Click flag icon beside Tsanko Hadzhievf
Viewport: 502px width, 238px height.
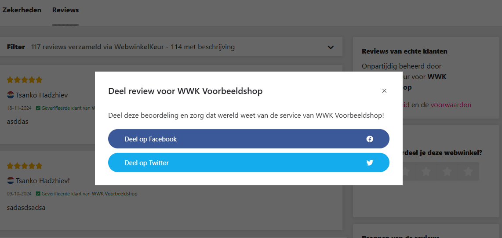tap(11, 180)
